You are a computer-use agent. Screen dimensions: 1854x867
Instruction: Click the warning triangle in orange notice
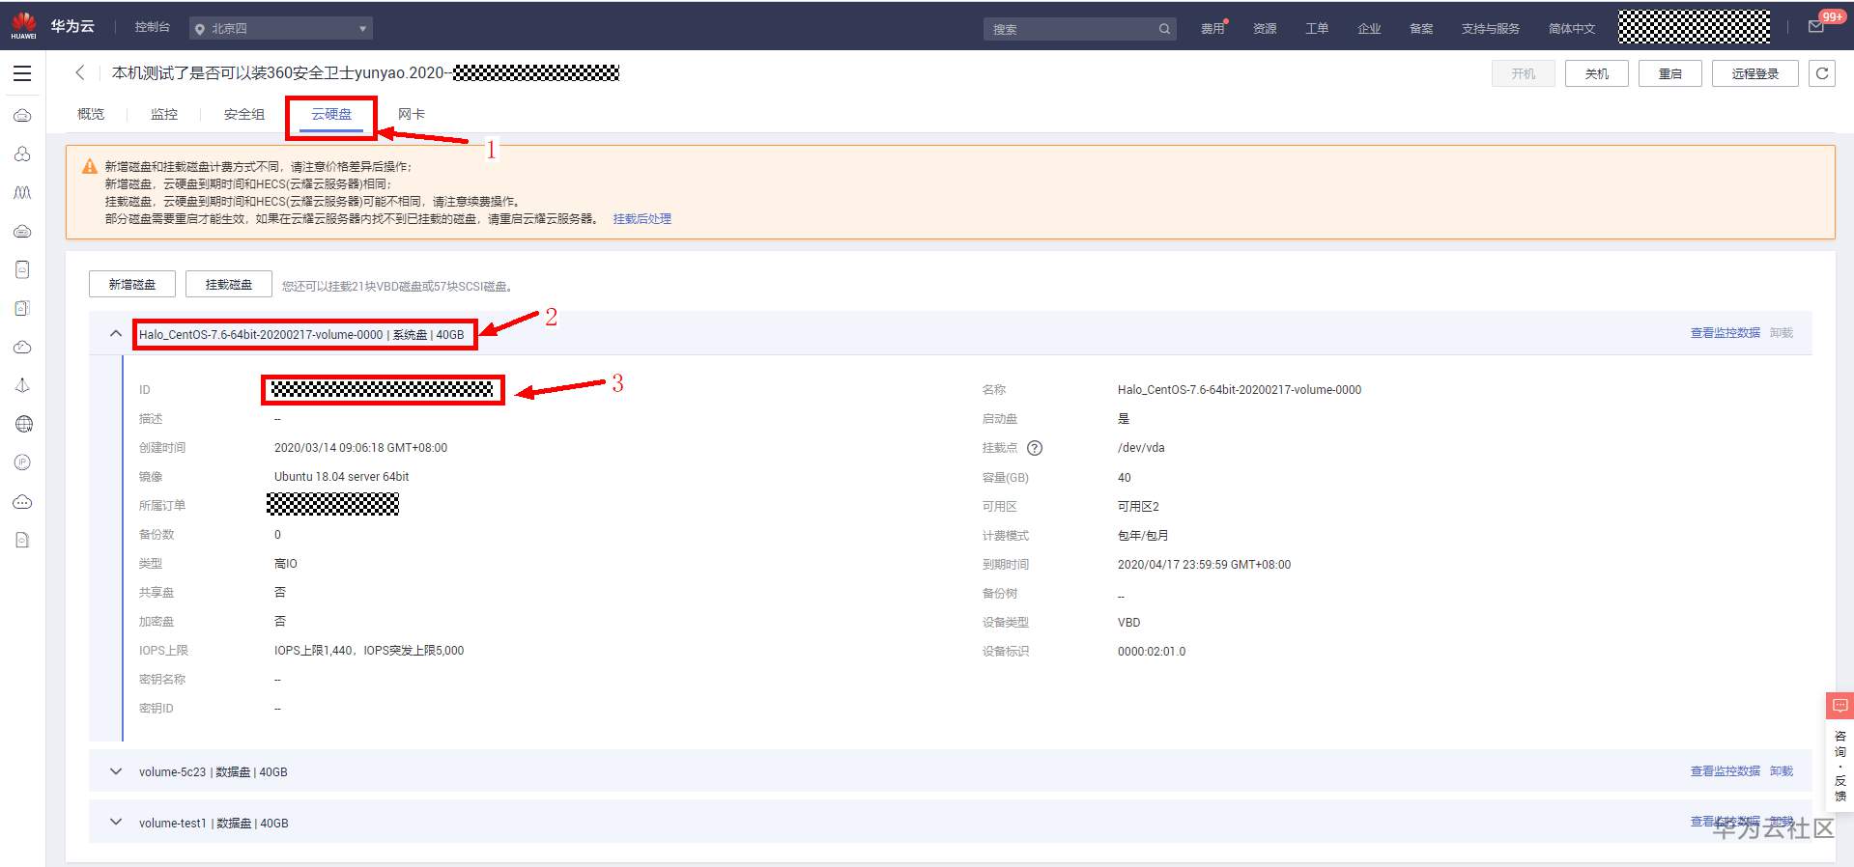(x=89, y=166)
